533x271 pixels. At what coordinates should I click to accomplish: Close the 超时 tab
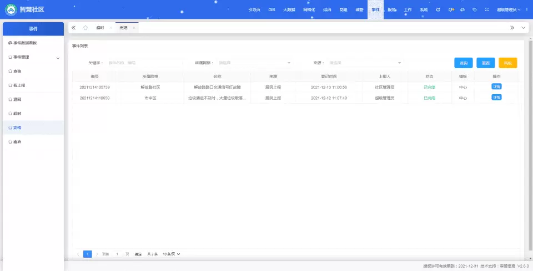click(x=111, y=28)
